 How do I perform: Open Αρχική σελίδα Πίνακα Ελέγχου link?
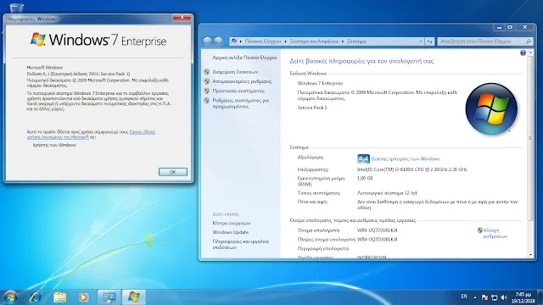(x=244, y=58)
